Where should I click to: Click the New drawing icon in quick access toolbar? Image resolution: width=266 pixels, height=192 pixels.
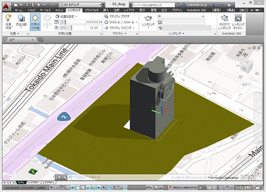[x=15, y=4]
